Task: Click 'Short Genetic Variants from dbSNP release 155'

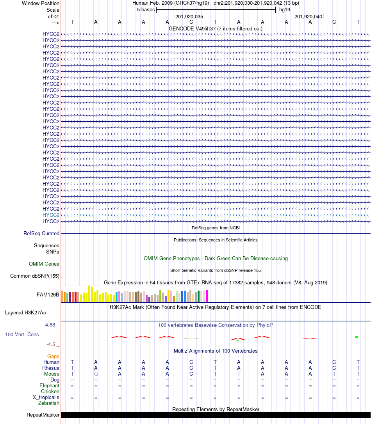Action: pyautogui.click(x=216, y=270)
